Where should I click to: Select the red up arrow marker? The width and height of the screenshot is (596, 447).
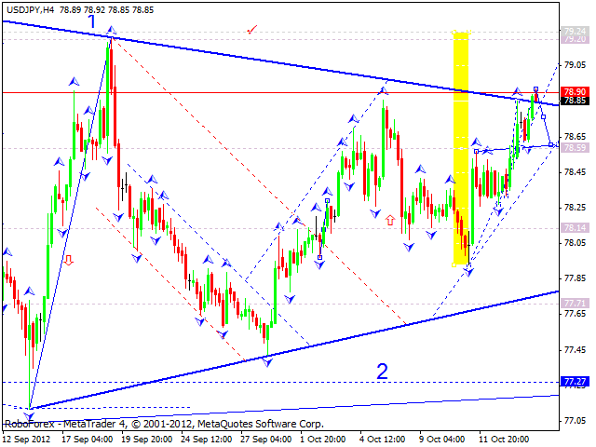pos(390,220)
